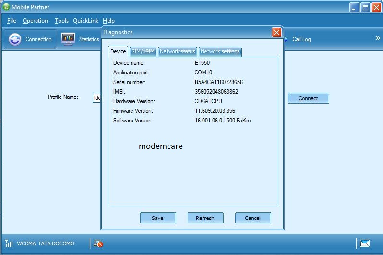Click the Connection globe icon in toolbar
The image size is (383, 255).
(x=15, y=39)
